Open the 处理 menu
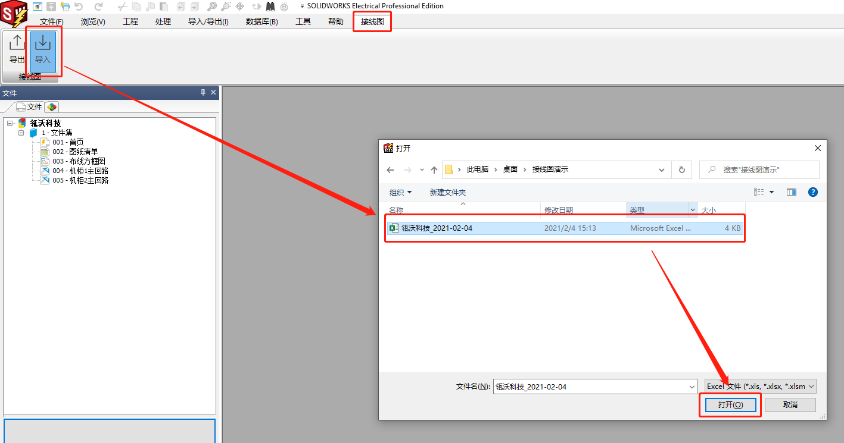This screenshot has height=443, width=844. (163, 21)
